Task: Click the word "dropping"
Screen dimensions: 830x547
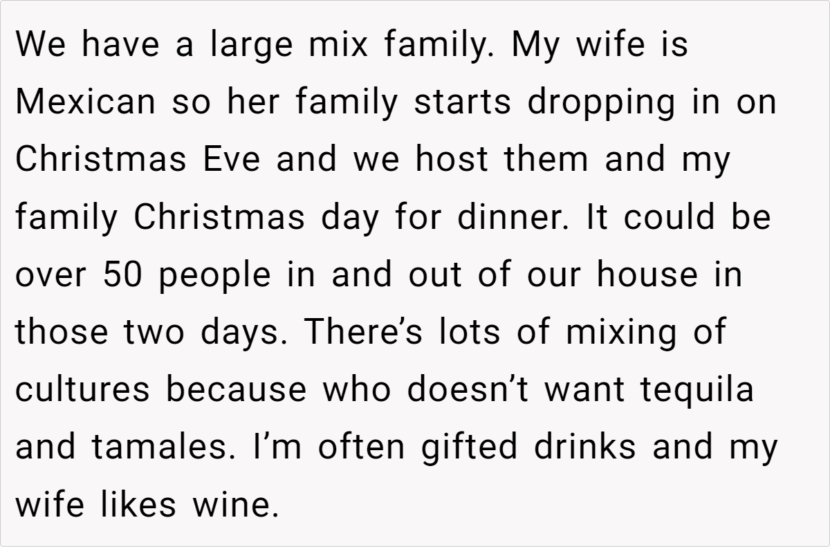Action: click(x=600, y=103)
